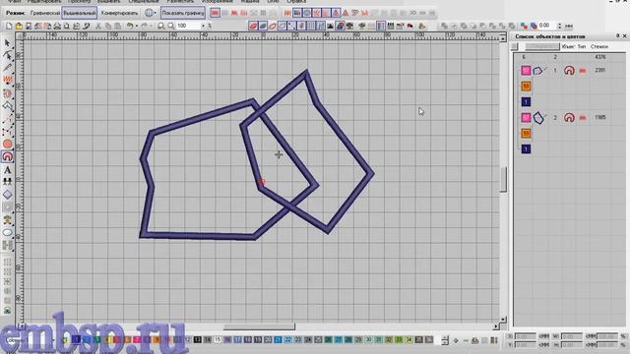Image resolution: width=630 pixels, height=354 pixels.
Task: Click the Стежки column header
Action: coord(599,46)
